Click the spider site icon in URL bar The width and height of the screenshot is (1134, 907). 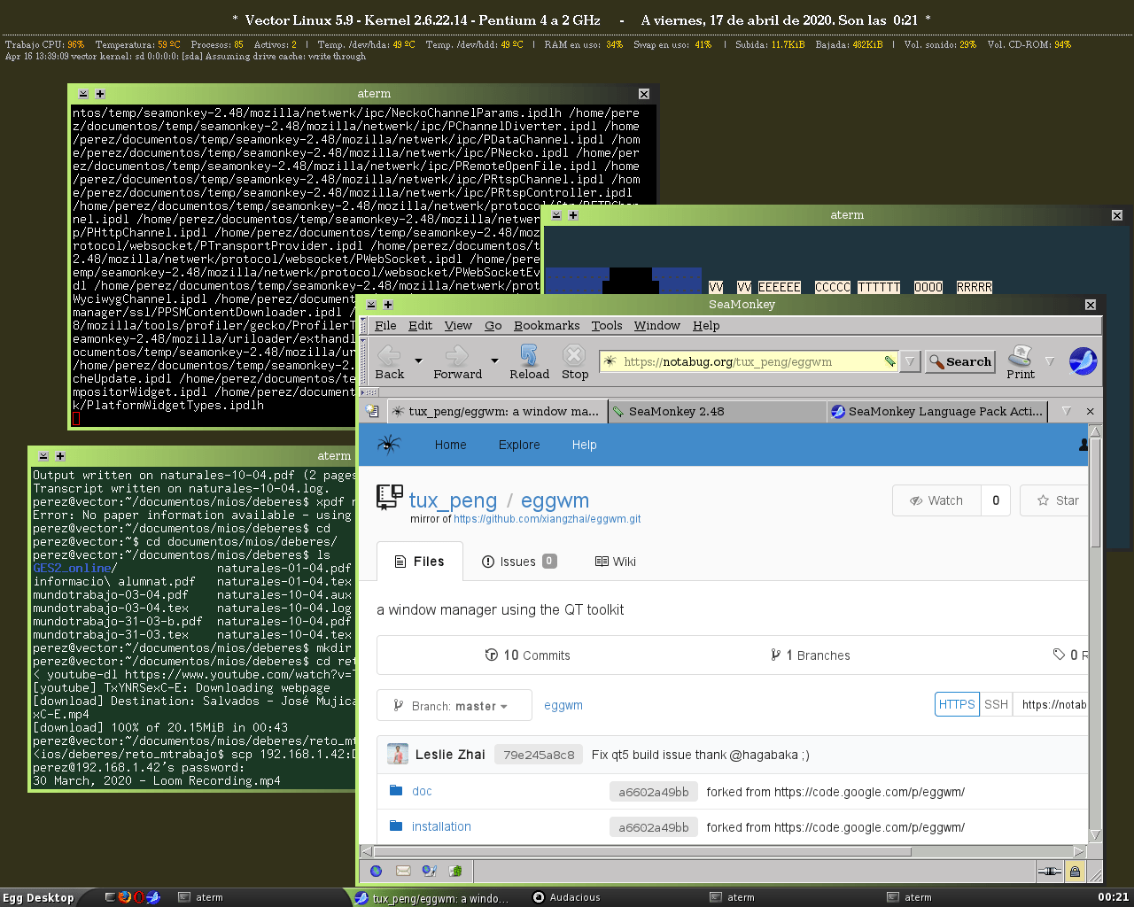tap(609, 361)
